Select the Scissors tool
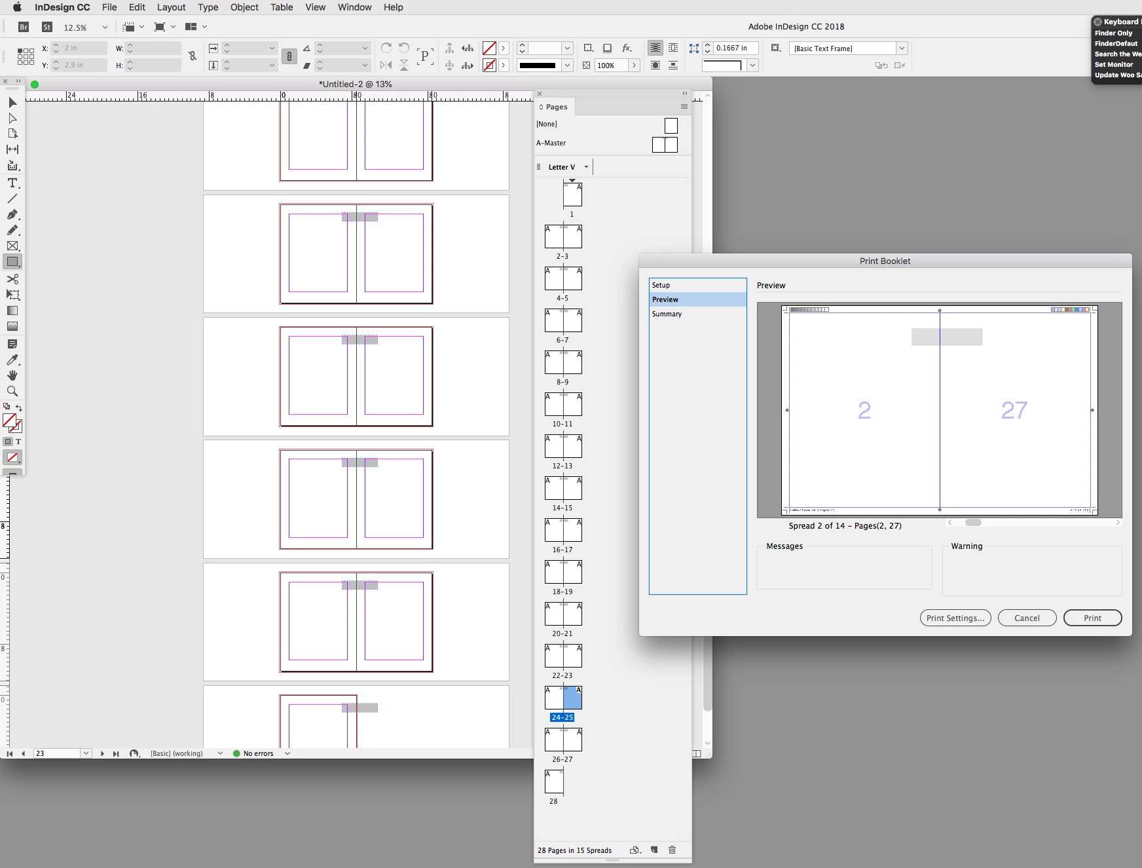The image size is (1142, 868). click(x=12, y=278)
